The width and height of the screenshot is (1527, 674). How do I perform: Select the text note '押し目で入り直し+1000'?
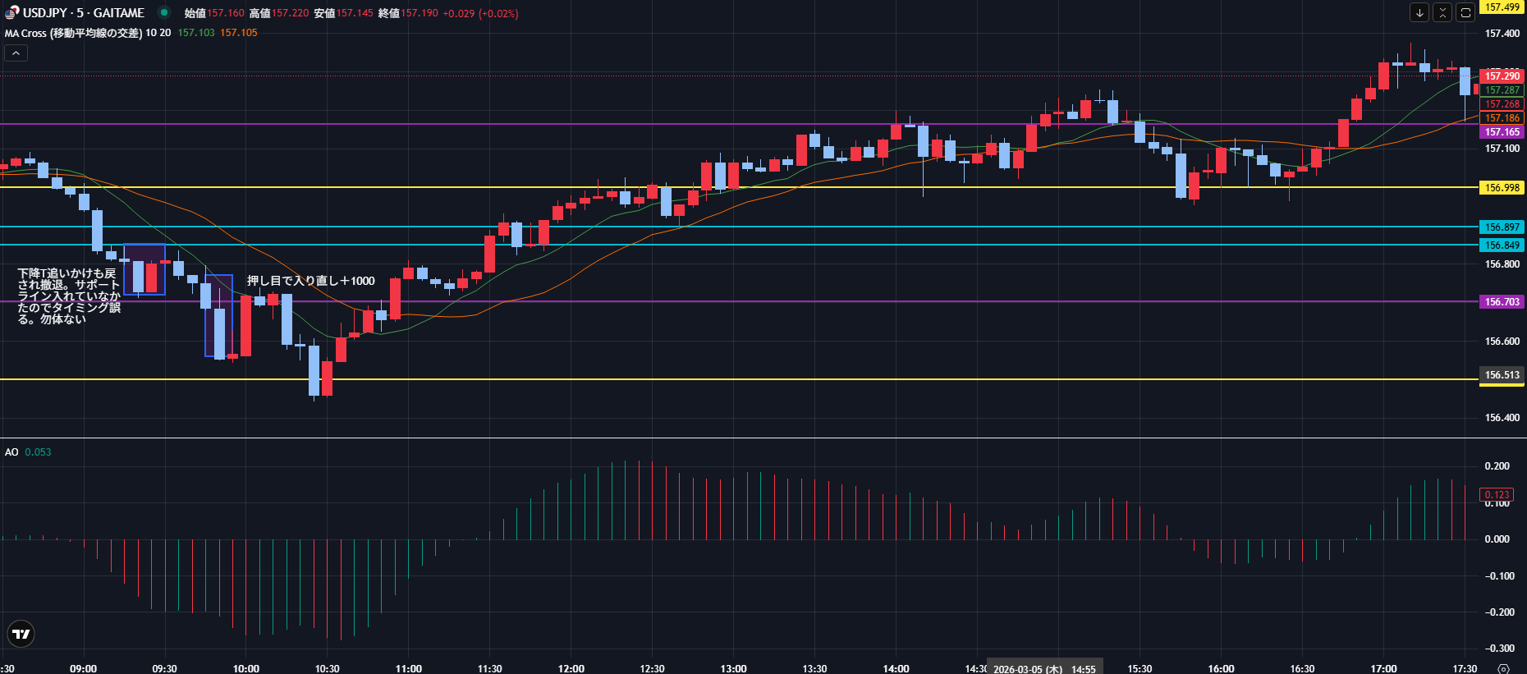point(310,281)
